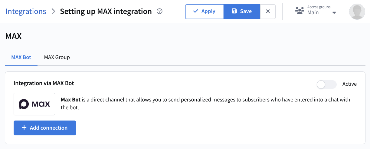Viewport: 370px width, 149px height.
Task: Click the plus icon on Add connection
Action: point(24,128)
